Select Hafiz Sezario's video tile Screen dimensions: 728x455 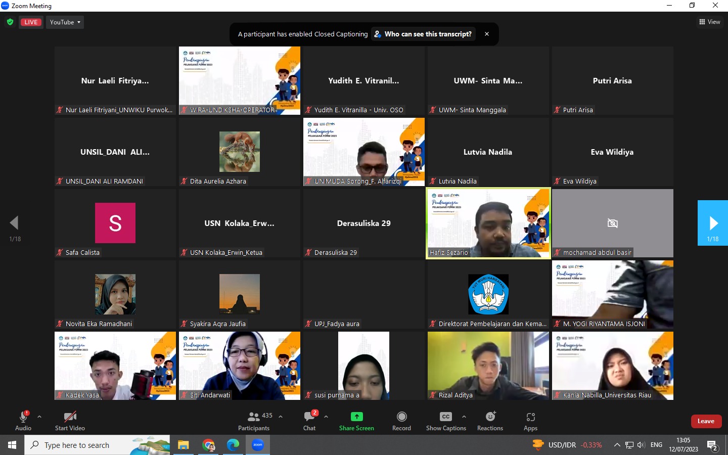[x=488, y=223]
